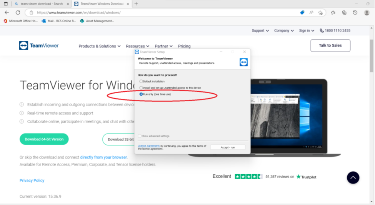The height and width of the screenshot is (205, 375).
Task: Click the Read aloud icon
Action: tap(311, 13)
